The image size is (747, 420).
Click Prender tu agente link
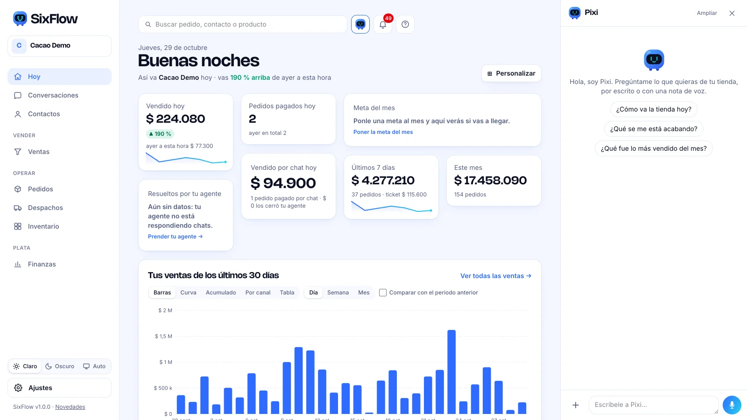pyautogui.click(x=175, y=237)
